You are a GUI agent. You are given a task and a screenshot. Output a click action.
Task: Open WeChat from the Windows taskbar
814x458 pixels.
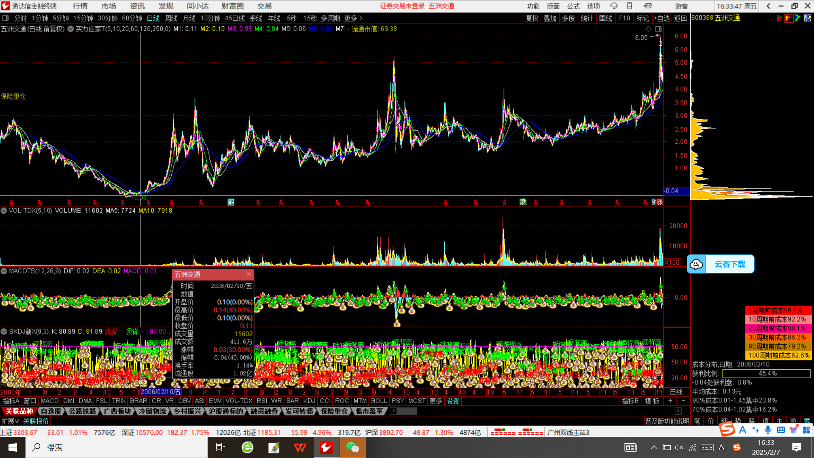[x=352, y=447]
